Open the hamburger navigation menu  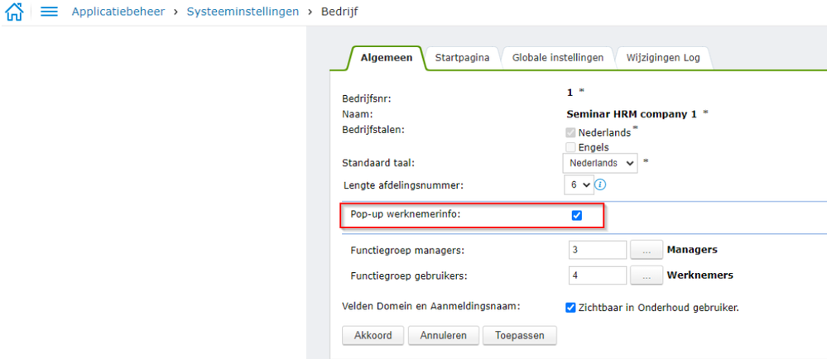(49, 12)
